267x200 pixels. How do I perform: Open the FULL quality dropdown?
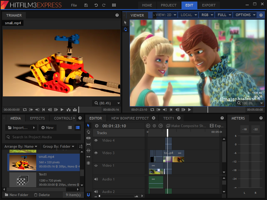pos(224,15)
